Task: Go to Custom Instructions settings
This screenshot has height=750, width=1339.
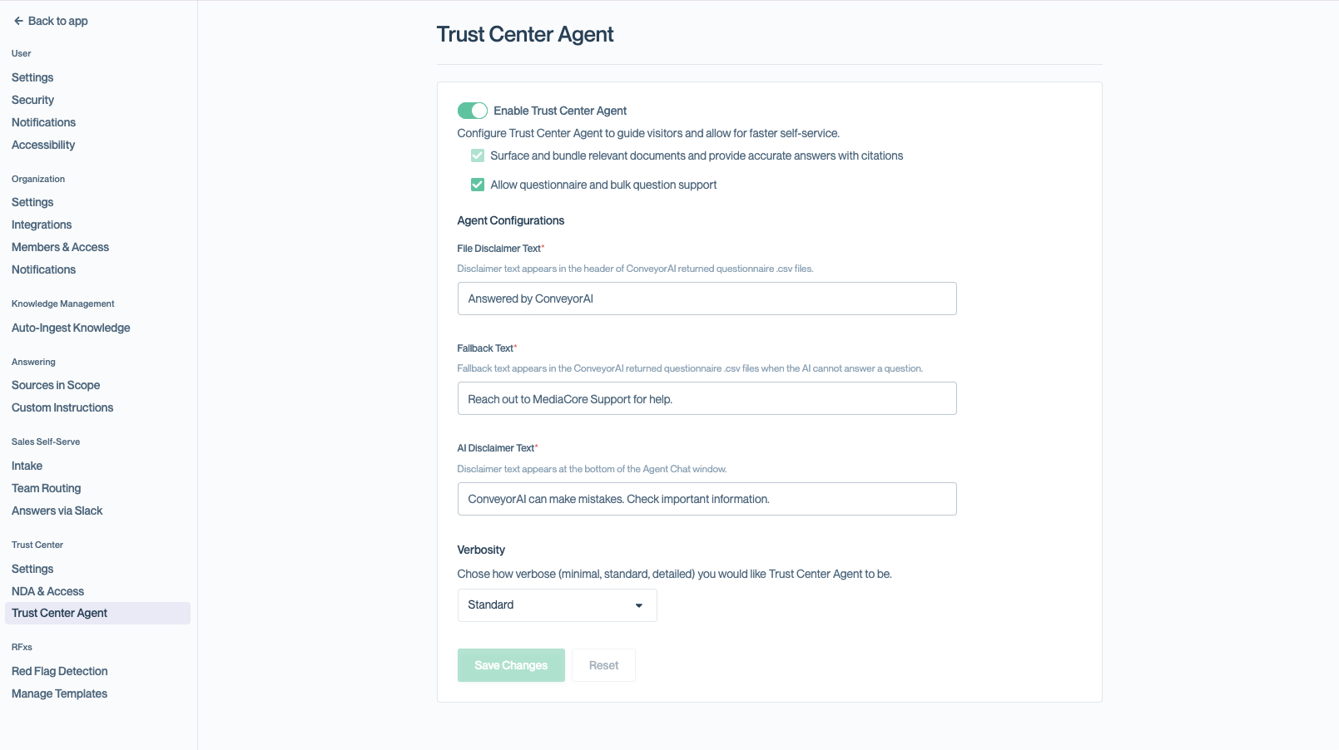Action: 62,407
